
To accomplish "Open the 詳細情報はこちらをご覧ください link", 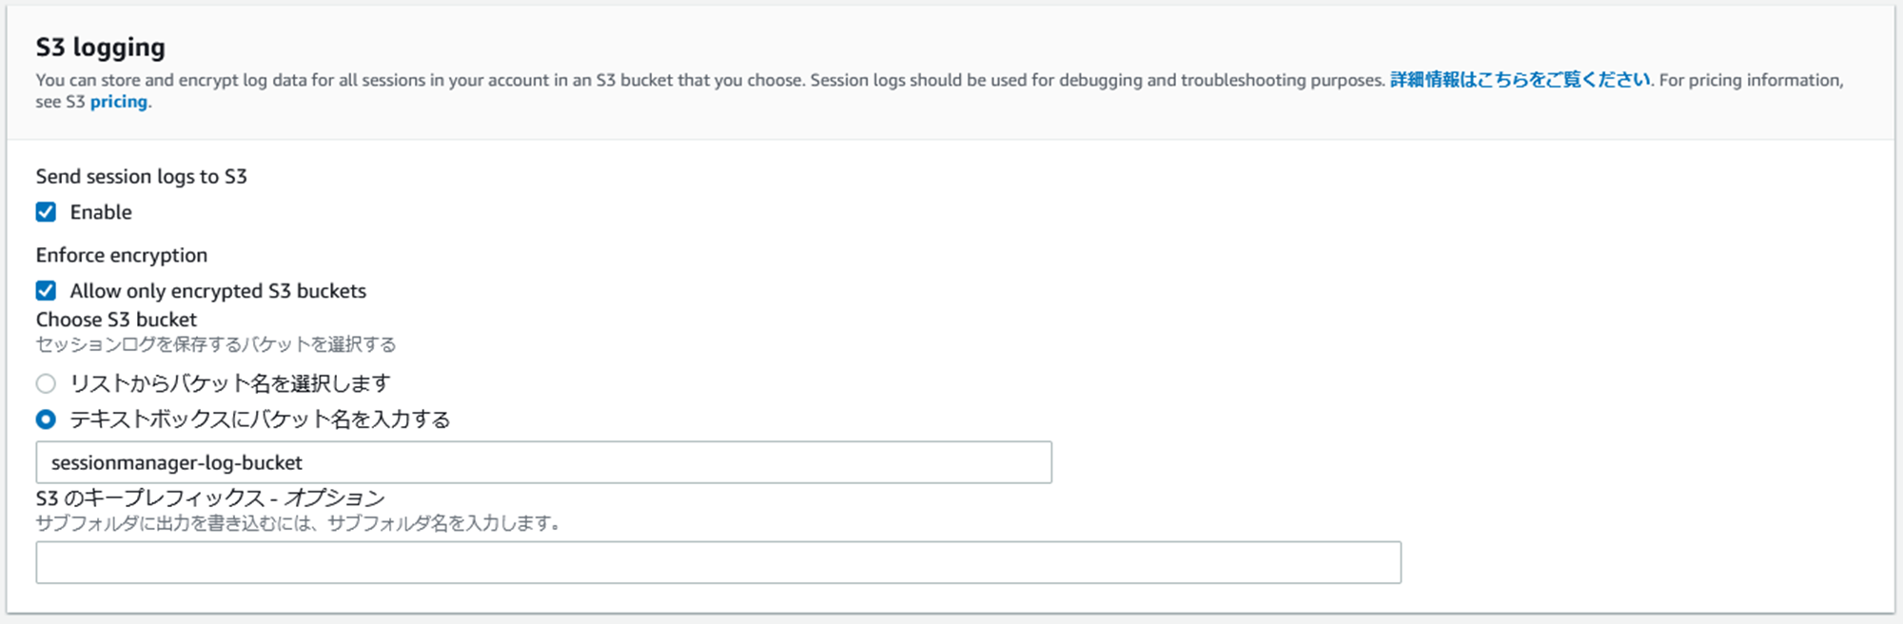I will pyautogui.click(x=1520, y=80).
